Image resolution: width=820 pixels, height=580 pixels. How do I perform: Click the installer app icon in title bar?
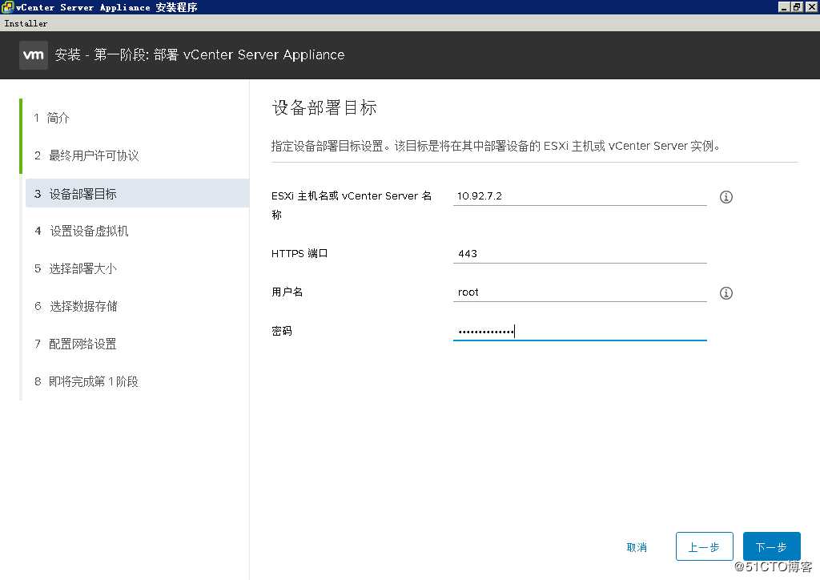7,6
